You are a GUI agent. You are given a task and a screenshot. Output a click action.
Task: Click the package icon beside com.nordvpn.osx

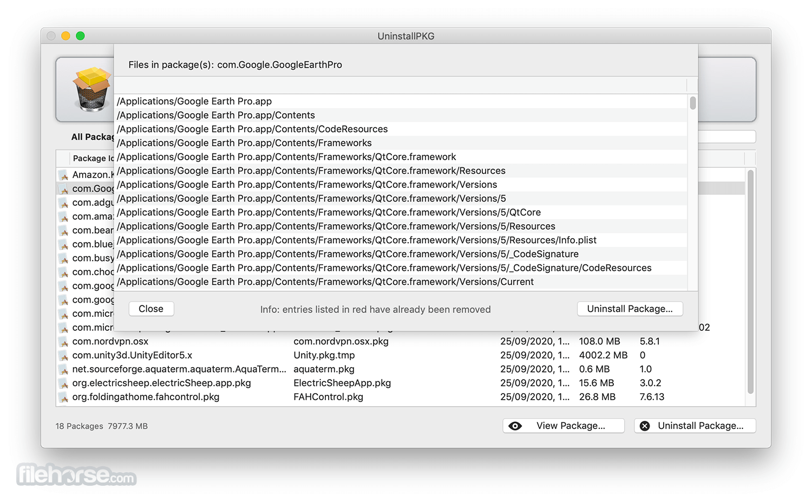coord(64,342)
